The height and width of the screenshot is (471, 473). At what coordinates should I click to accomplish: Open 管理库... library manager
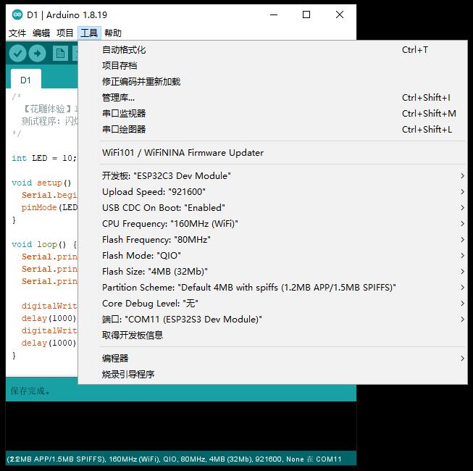click(x=271, y=97)
